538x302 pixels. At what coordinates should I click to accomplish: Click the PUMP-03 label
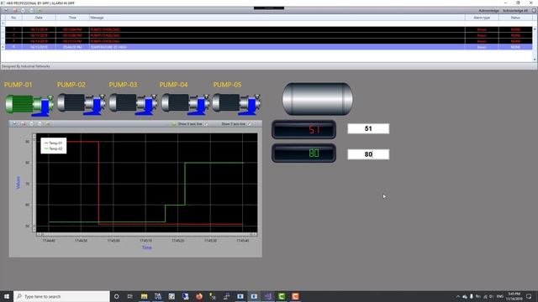click(123, 85)
